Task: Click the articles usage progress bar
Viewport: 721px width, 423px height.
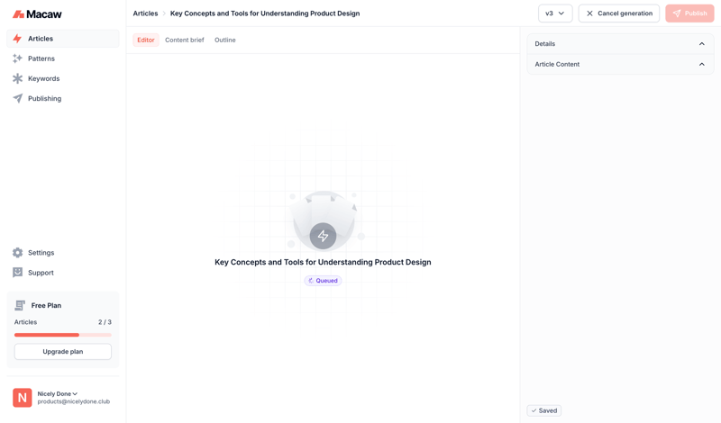Action: pos(63,335)
